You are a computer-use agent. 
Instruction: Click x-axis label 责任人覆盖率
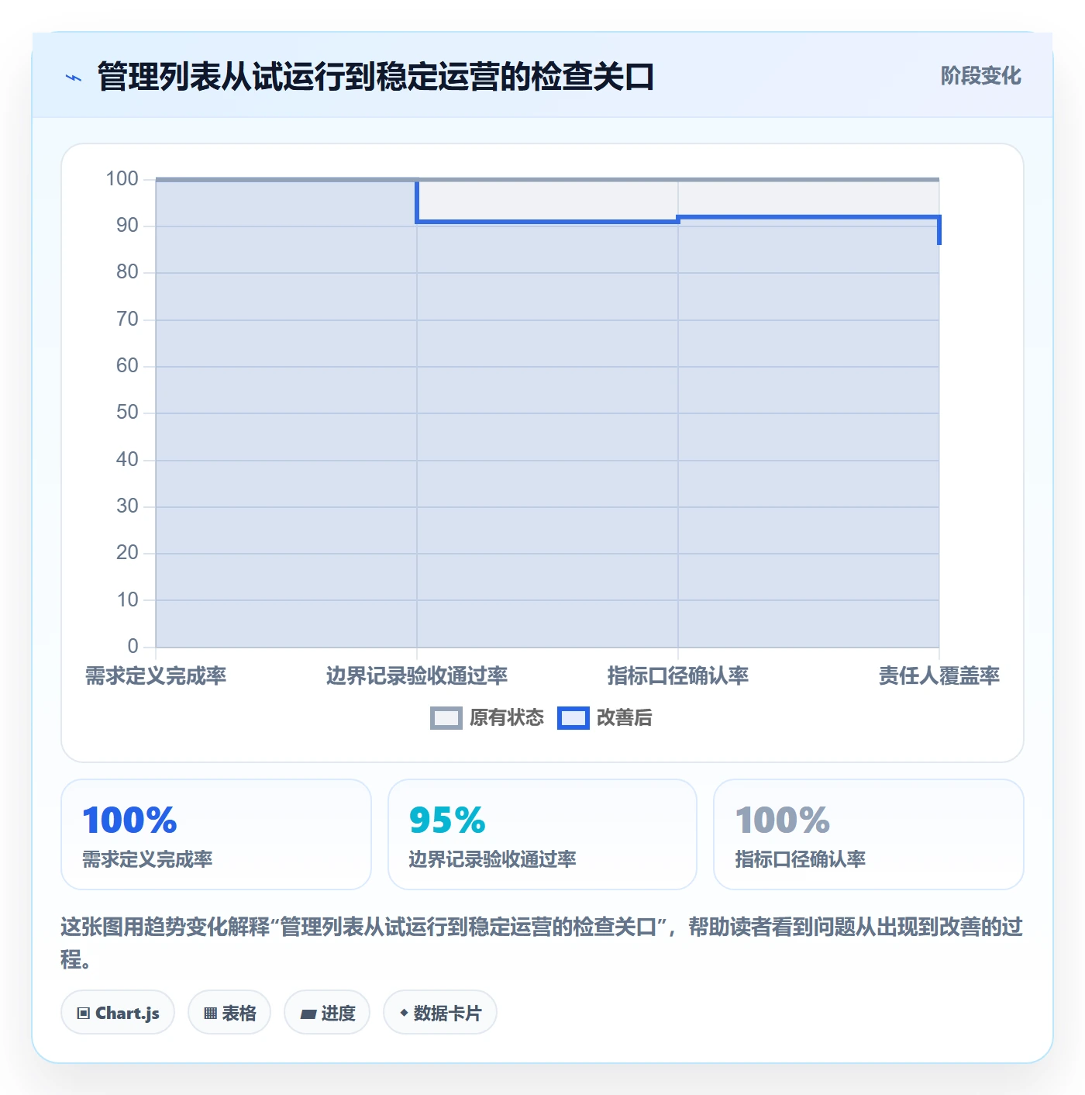[939, 676]
